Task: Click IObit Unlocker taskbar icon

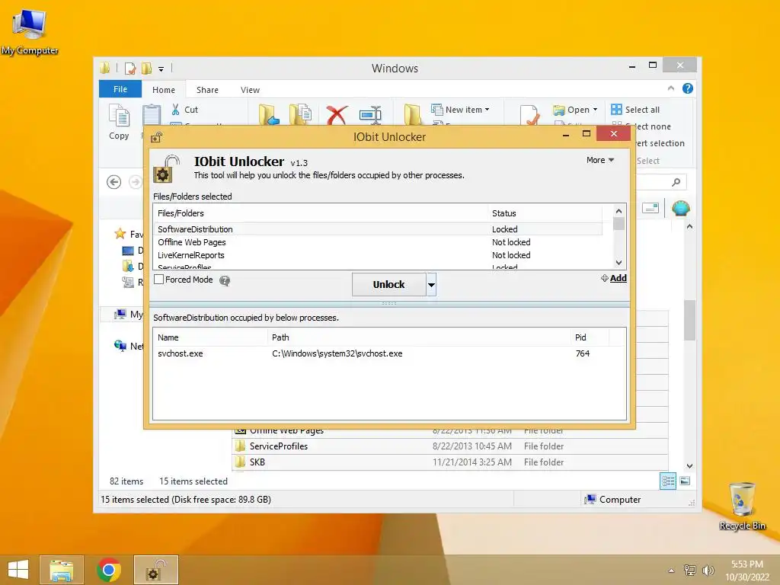Action: (x=156, y=570)
